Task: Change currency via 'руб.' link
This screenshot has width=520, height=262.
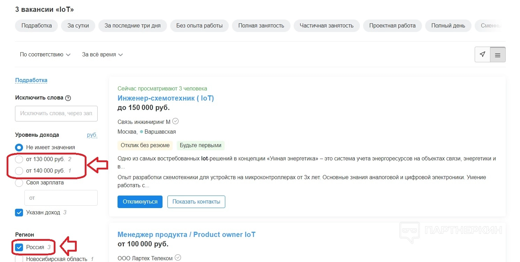Action: pos(92,135)
